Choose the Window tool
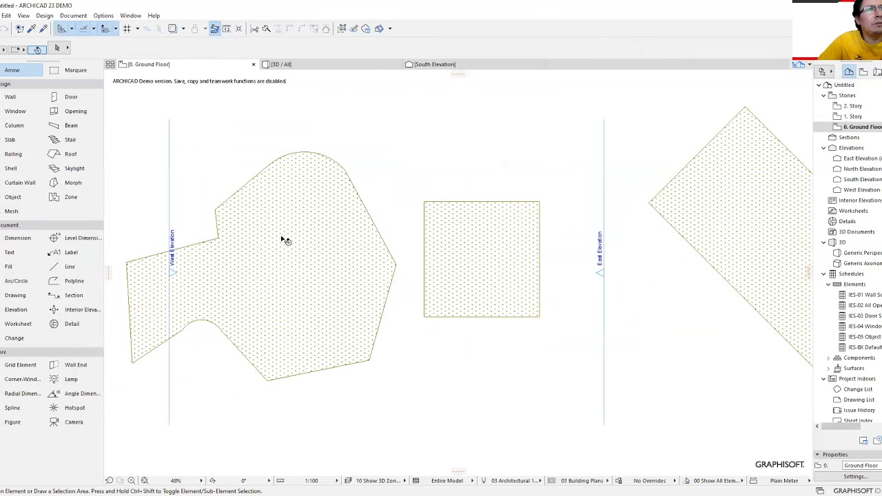This screenshot has width=882, height=496. point(14,112)
